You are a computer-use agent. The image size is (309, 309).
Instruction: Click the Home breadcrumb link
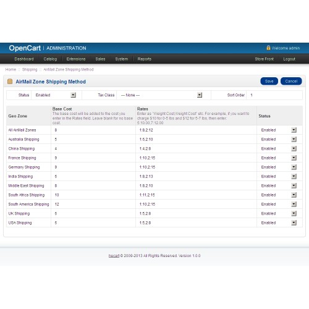coord(11,70)
